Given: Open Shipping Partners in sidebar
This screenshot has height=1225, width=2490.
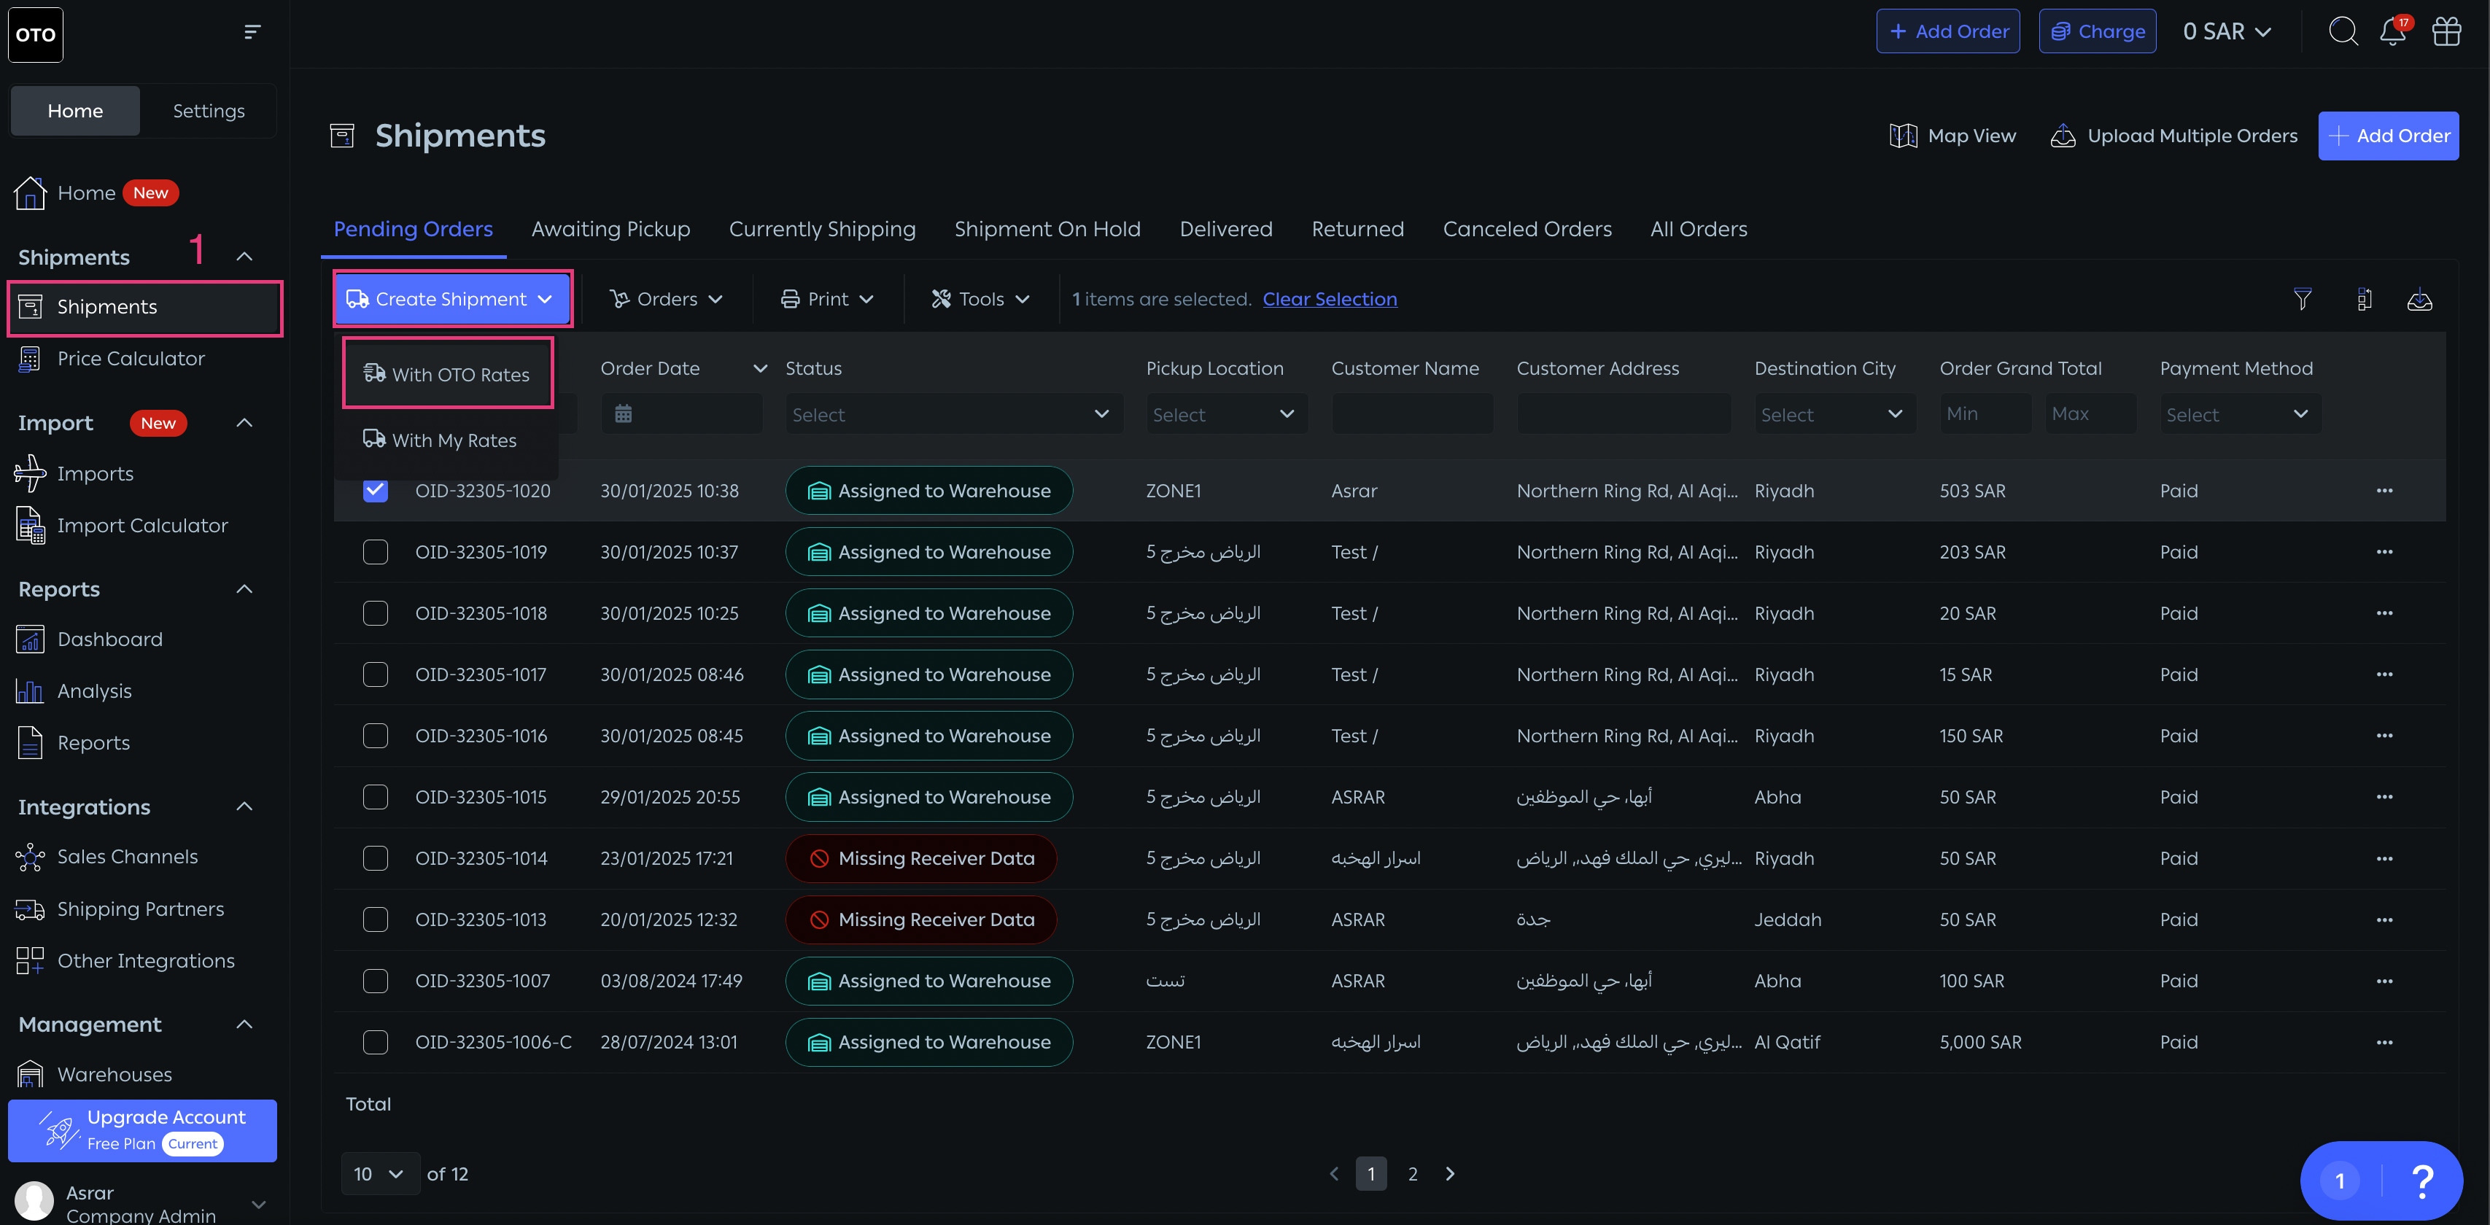Looking at the screenshot, I should coord(140,909).
